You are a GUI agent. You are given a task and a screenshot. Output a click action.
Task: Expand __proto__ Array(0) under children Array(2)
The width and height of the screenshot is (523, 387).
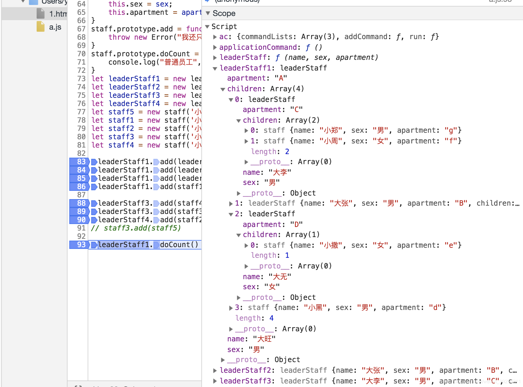coord(246,162)
